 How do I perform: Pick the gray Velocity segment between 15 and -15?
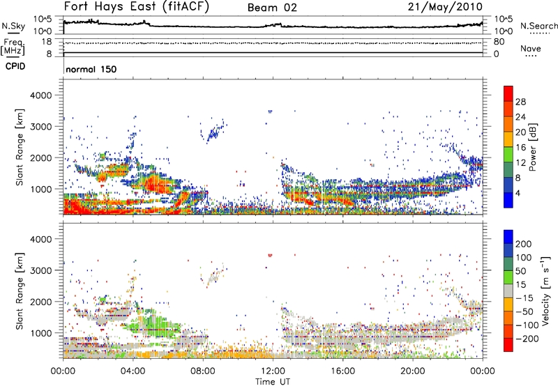click(x=508, y=291)
